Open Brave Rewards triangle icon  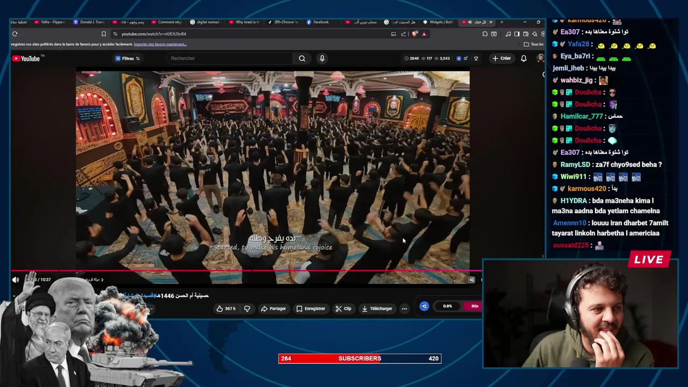point(424,34)
